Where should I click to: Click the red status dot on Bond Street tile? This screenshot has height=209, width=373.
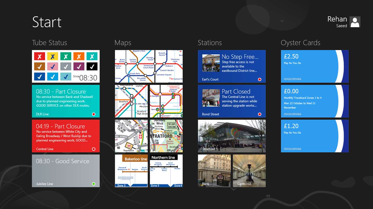tap(260, 114)
